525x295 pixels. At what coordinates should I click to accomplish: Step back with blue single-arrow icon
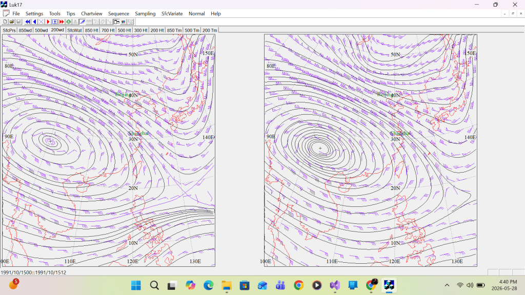[34, 22]
